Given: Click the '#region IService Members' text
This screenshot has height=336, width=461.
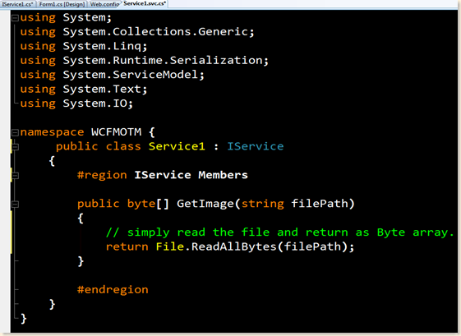Looking at the screenshot, I should [x=162, y=175].
